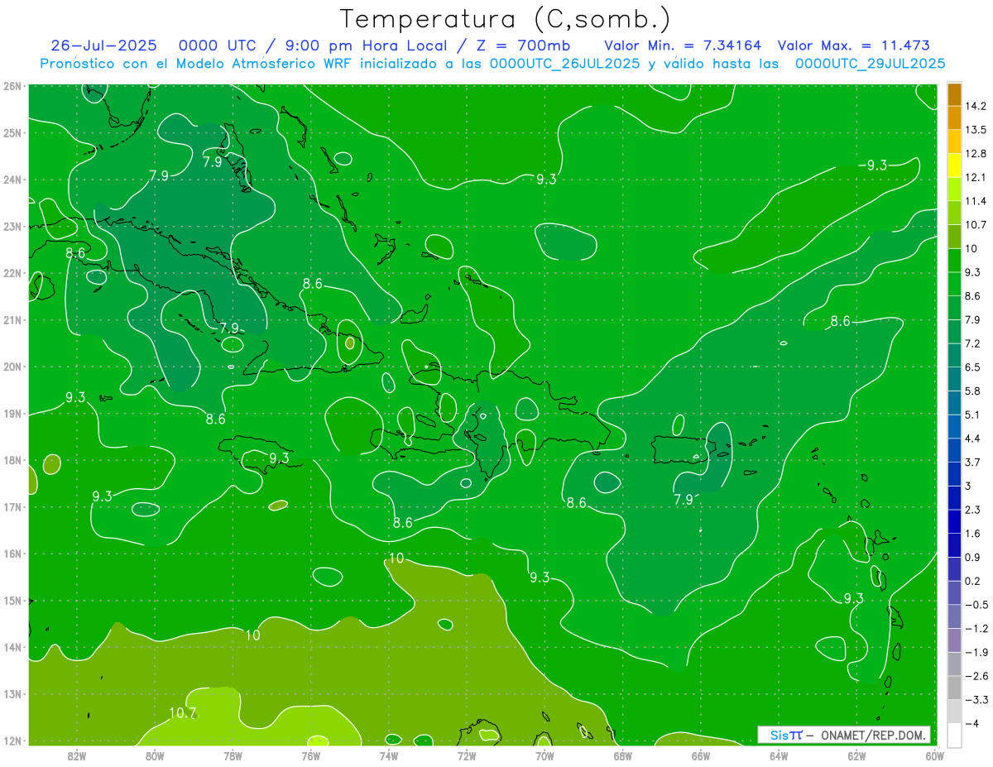Click 'Valor Min. = 7.34164' in header
Screen dimensions: 993x767
[683, 46]
